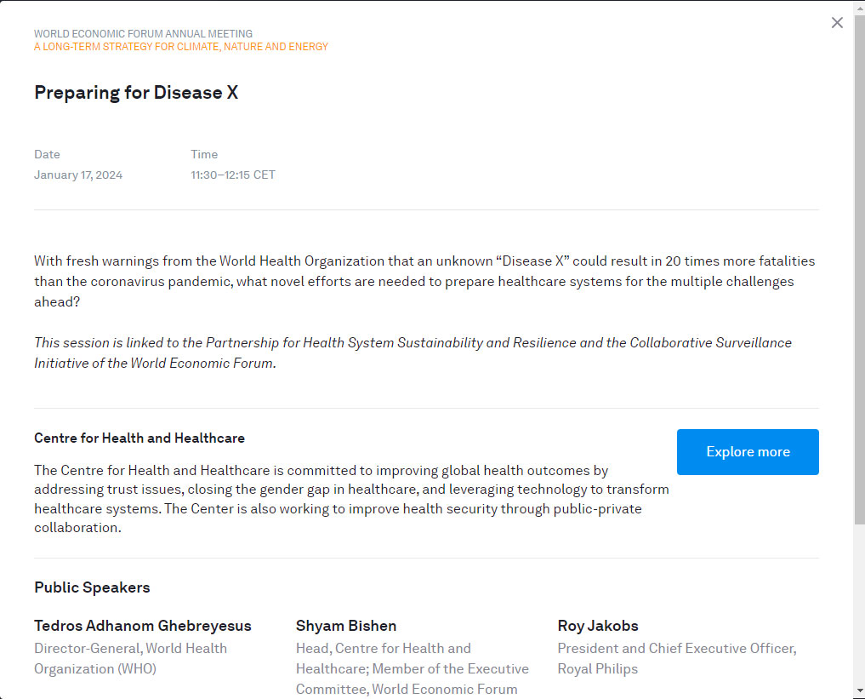Open Tedros Adhanom Ghebreyesus speaker name
This screenshot has height=699, width=865.
click(143, 626)
